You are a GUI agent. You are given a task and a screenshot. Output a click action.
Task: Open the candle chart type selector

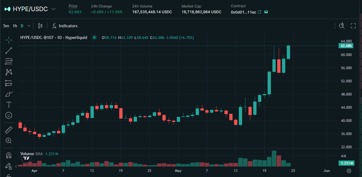point(40,26)
